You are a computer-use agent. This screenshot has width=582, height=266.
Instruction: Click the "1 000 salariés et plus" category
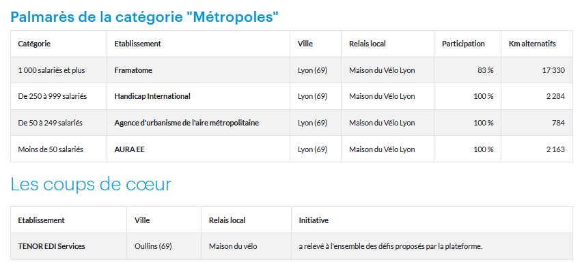click(51, 70)
